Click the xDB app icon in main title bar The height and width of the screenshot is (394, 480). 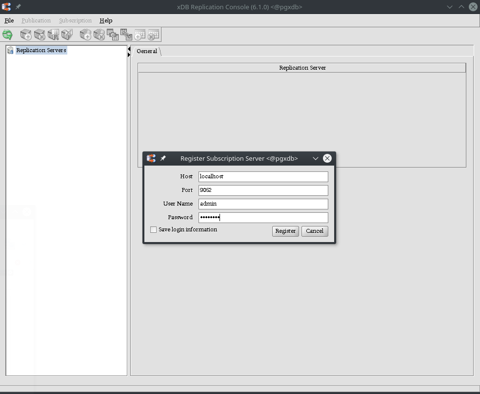click(x=6, y=7)
